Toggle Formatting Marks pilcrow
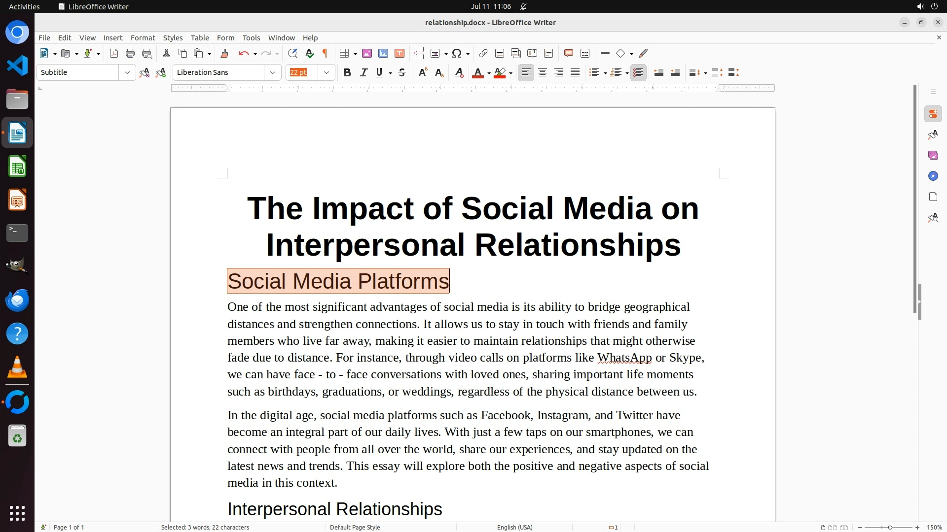The image size is (947, 532). click(x=325, y=54)
